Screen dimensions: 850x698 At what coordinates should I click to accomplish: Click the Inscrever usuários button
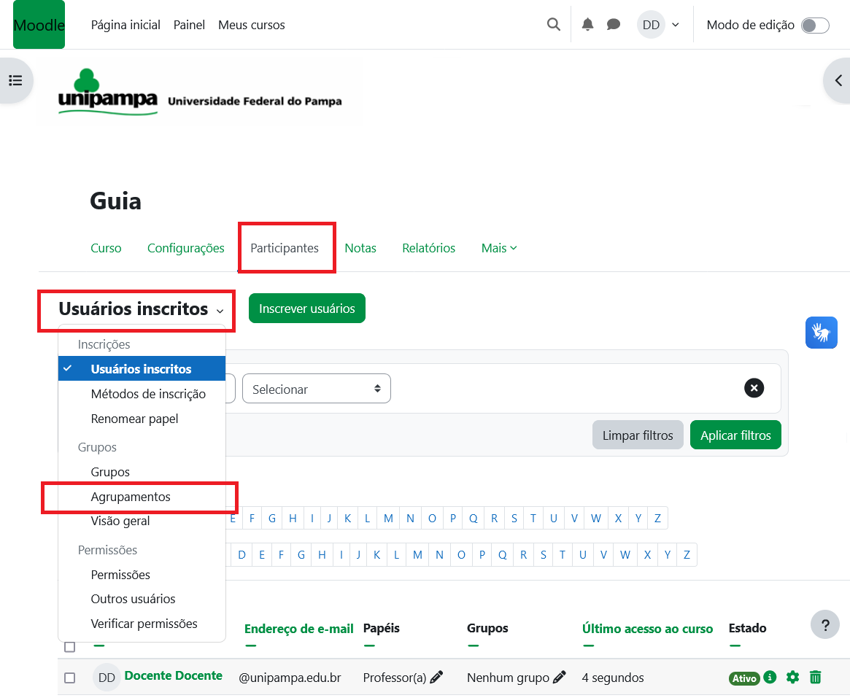(306, 309)
